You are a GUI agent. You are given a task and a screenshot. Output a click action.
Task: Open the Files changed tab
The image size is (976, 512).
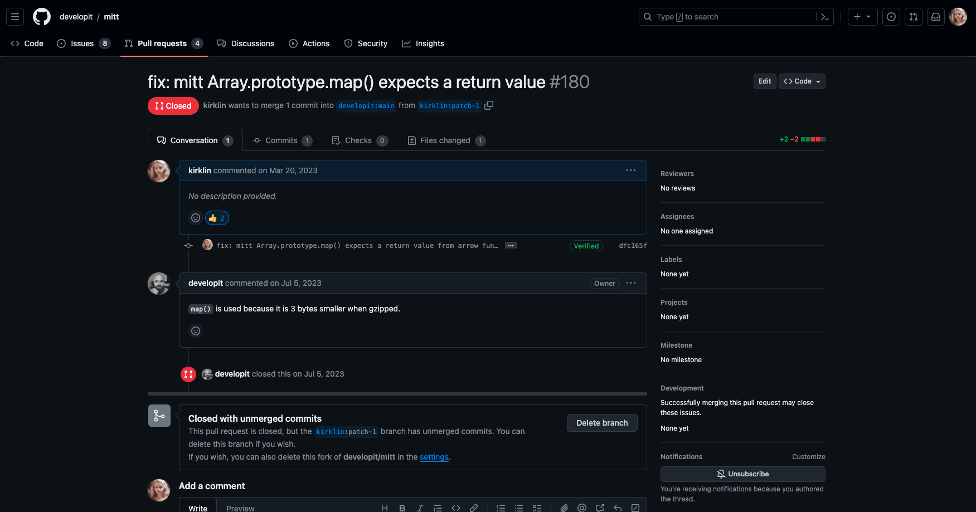tap(446, 140)
